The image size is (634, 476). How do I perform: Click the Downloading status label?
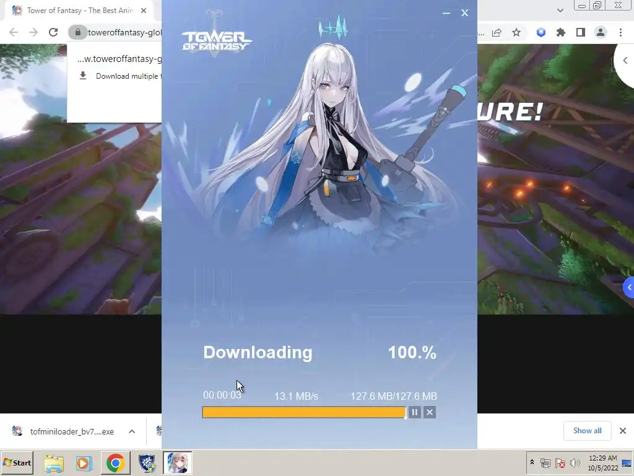(x=258, y=353)
